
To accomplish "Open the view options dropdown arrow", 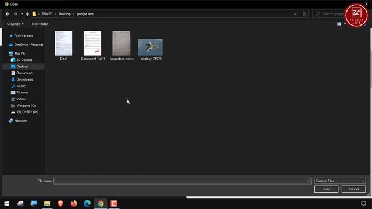I will pos(345,24).
